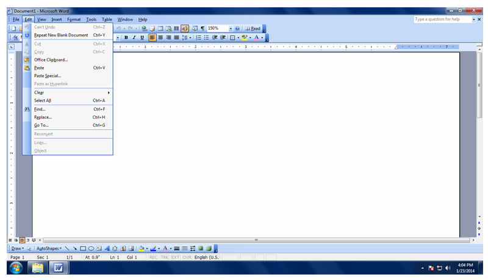Open Office Clipboard from Edit menu

(68, 60)
